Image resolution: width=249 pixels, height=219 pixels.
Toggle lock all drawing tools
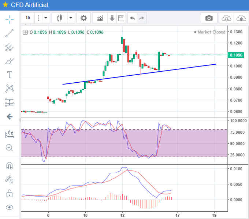10,193
